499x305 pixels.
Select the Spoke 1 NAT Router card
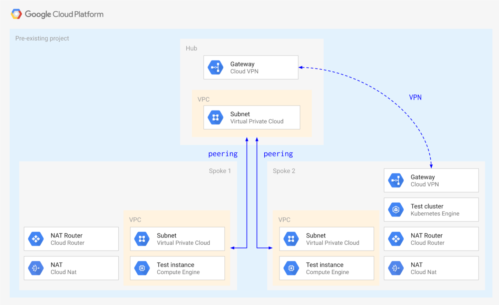click(x=71, y=239)
